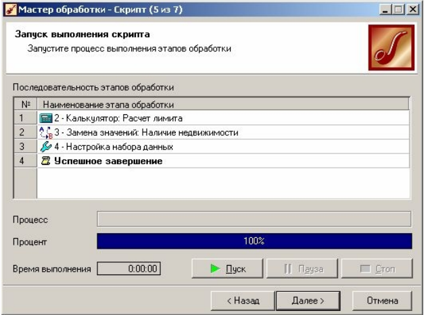Image resolution: width=426 pixels, height=315 pixels.
Task: Select row 'Замена значений: Наличие недвижимости'
Action: [x=223, y=132]
